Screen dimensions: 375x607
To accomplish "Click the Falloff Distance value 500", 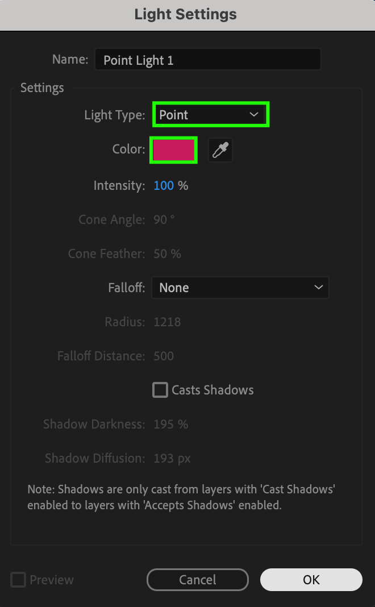I will point(164,356).
